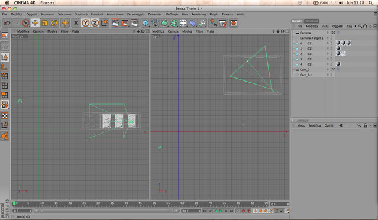This screenshot has height=220, width=378.
Task: Select the Rotate tool icon
Action: [x=54, y=23]
